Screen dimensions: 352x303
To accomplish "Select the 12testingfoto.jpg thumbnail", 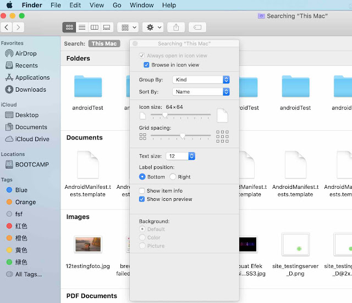I will [x=88, y=244].
